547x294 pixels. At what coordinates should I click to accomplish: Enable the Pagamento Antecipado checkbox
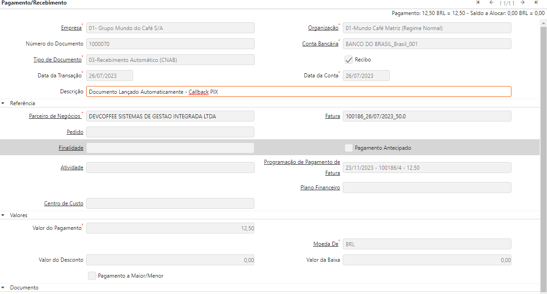349,148
